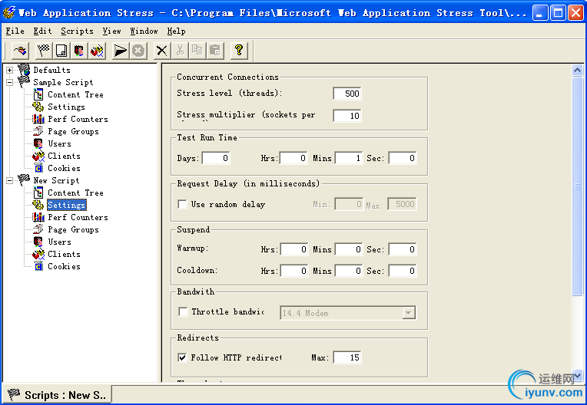Select Page Groups under New Script

click(74, 230)
